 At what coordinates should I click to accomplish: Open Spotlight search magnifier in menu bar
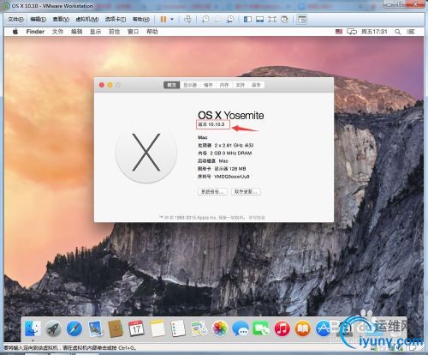pos(397,32)
